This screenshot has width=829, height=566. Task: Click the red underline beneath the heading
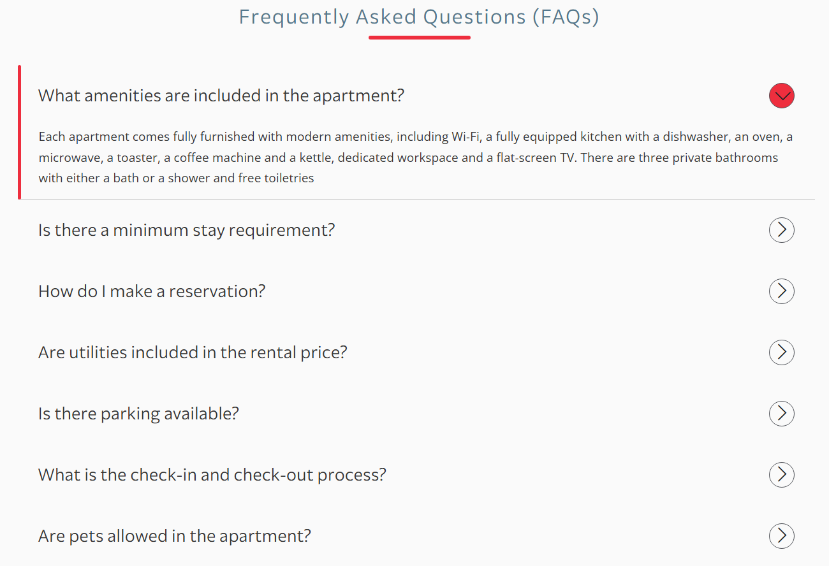(420, 38)
